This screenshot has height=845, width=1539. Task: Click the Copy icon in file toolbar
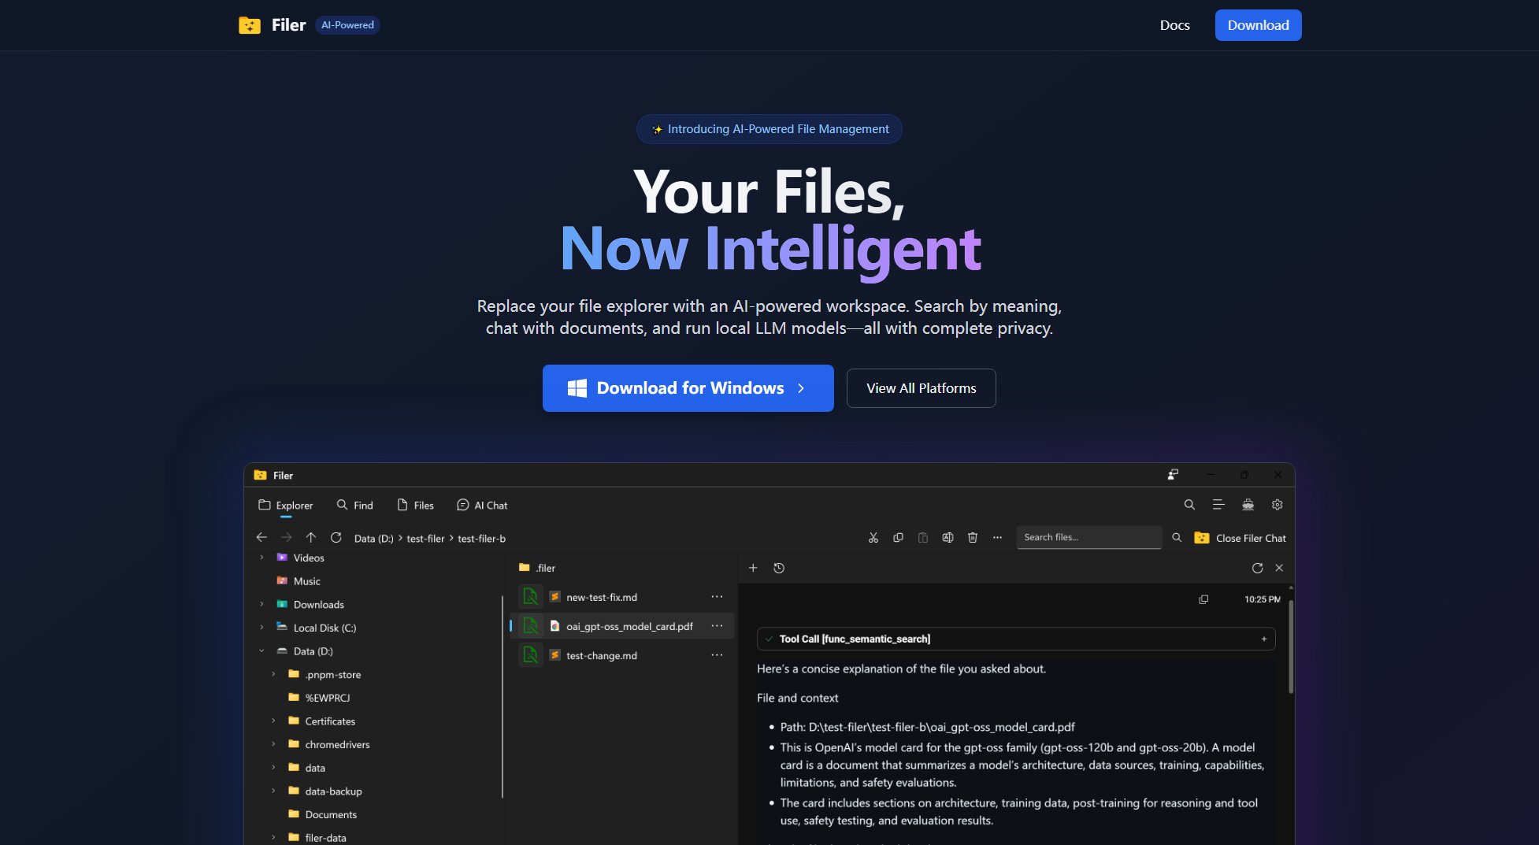point(898,537)
